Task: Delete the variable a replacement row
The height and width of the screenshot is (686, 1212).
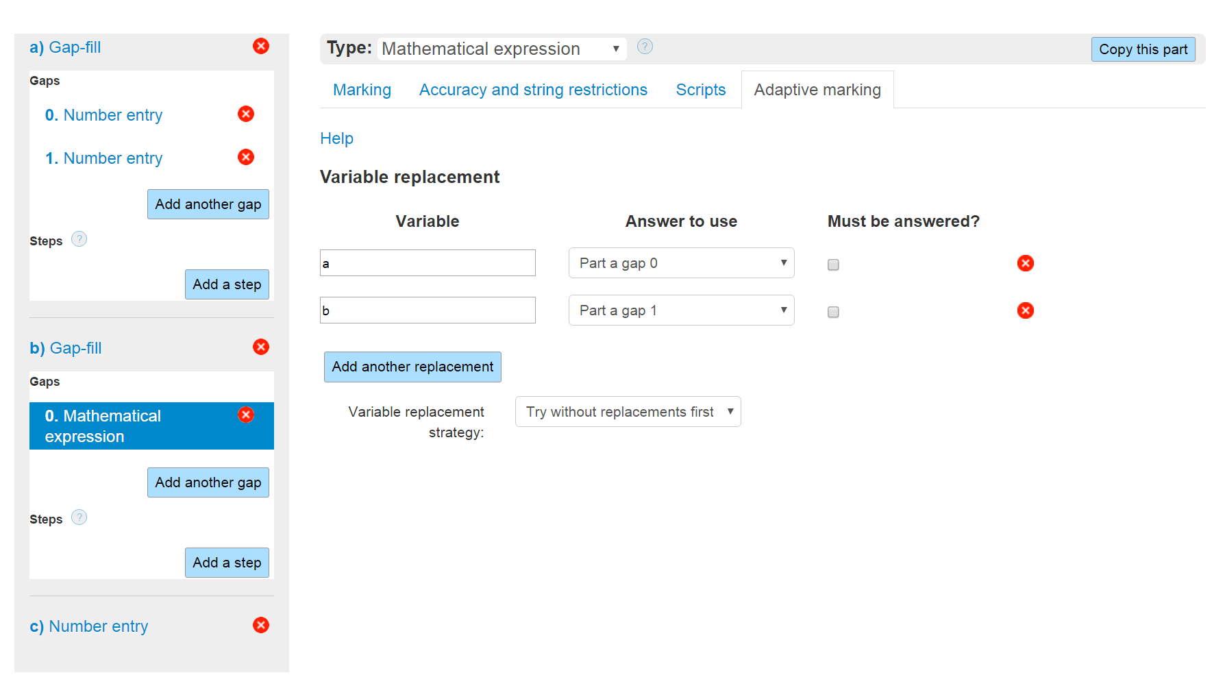Action: point(1025,263)
